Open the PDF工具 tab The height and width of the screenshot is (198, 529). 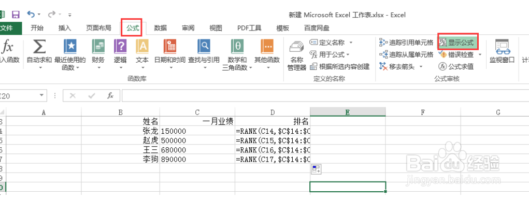click(249, 29)
